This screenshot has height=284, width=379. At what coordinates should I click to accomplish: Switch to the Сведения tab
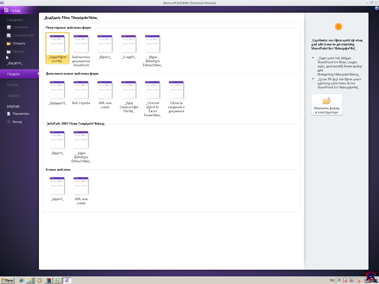pos(15,20)
